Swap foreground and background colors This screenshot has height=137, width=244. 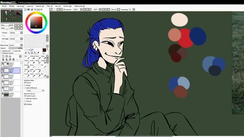pos(47,49)
